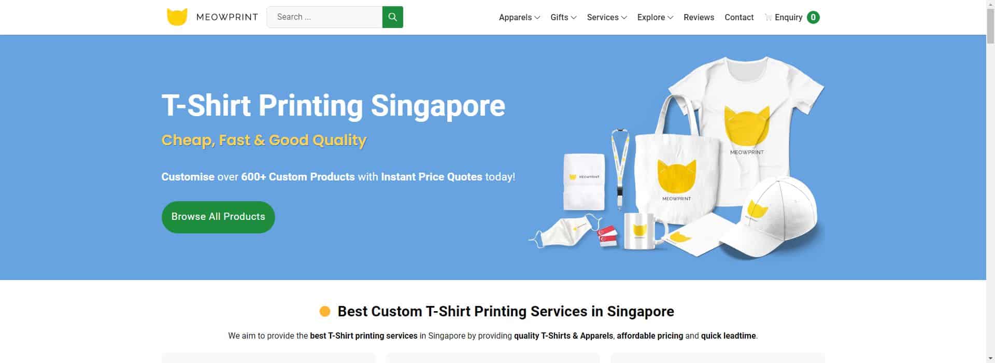Click the T-Shirt Printing Singapore heading
This screenshot has width=995, height=363.
[333, 105]
